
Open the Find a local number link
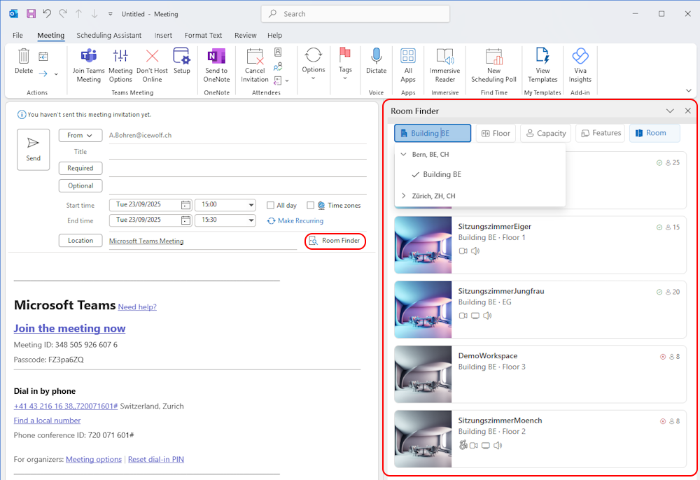(48, 421)
